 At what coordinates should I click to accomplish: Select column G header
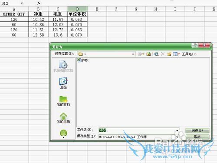click(136, 9)
